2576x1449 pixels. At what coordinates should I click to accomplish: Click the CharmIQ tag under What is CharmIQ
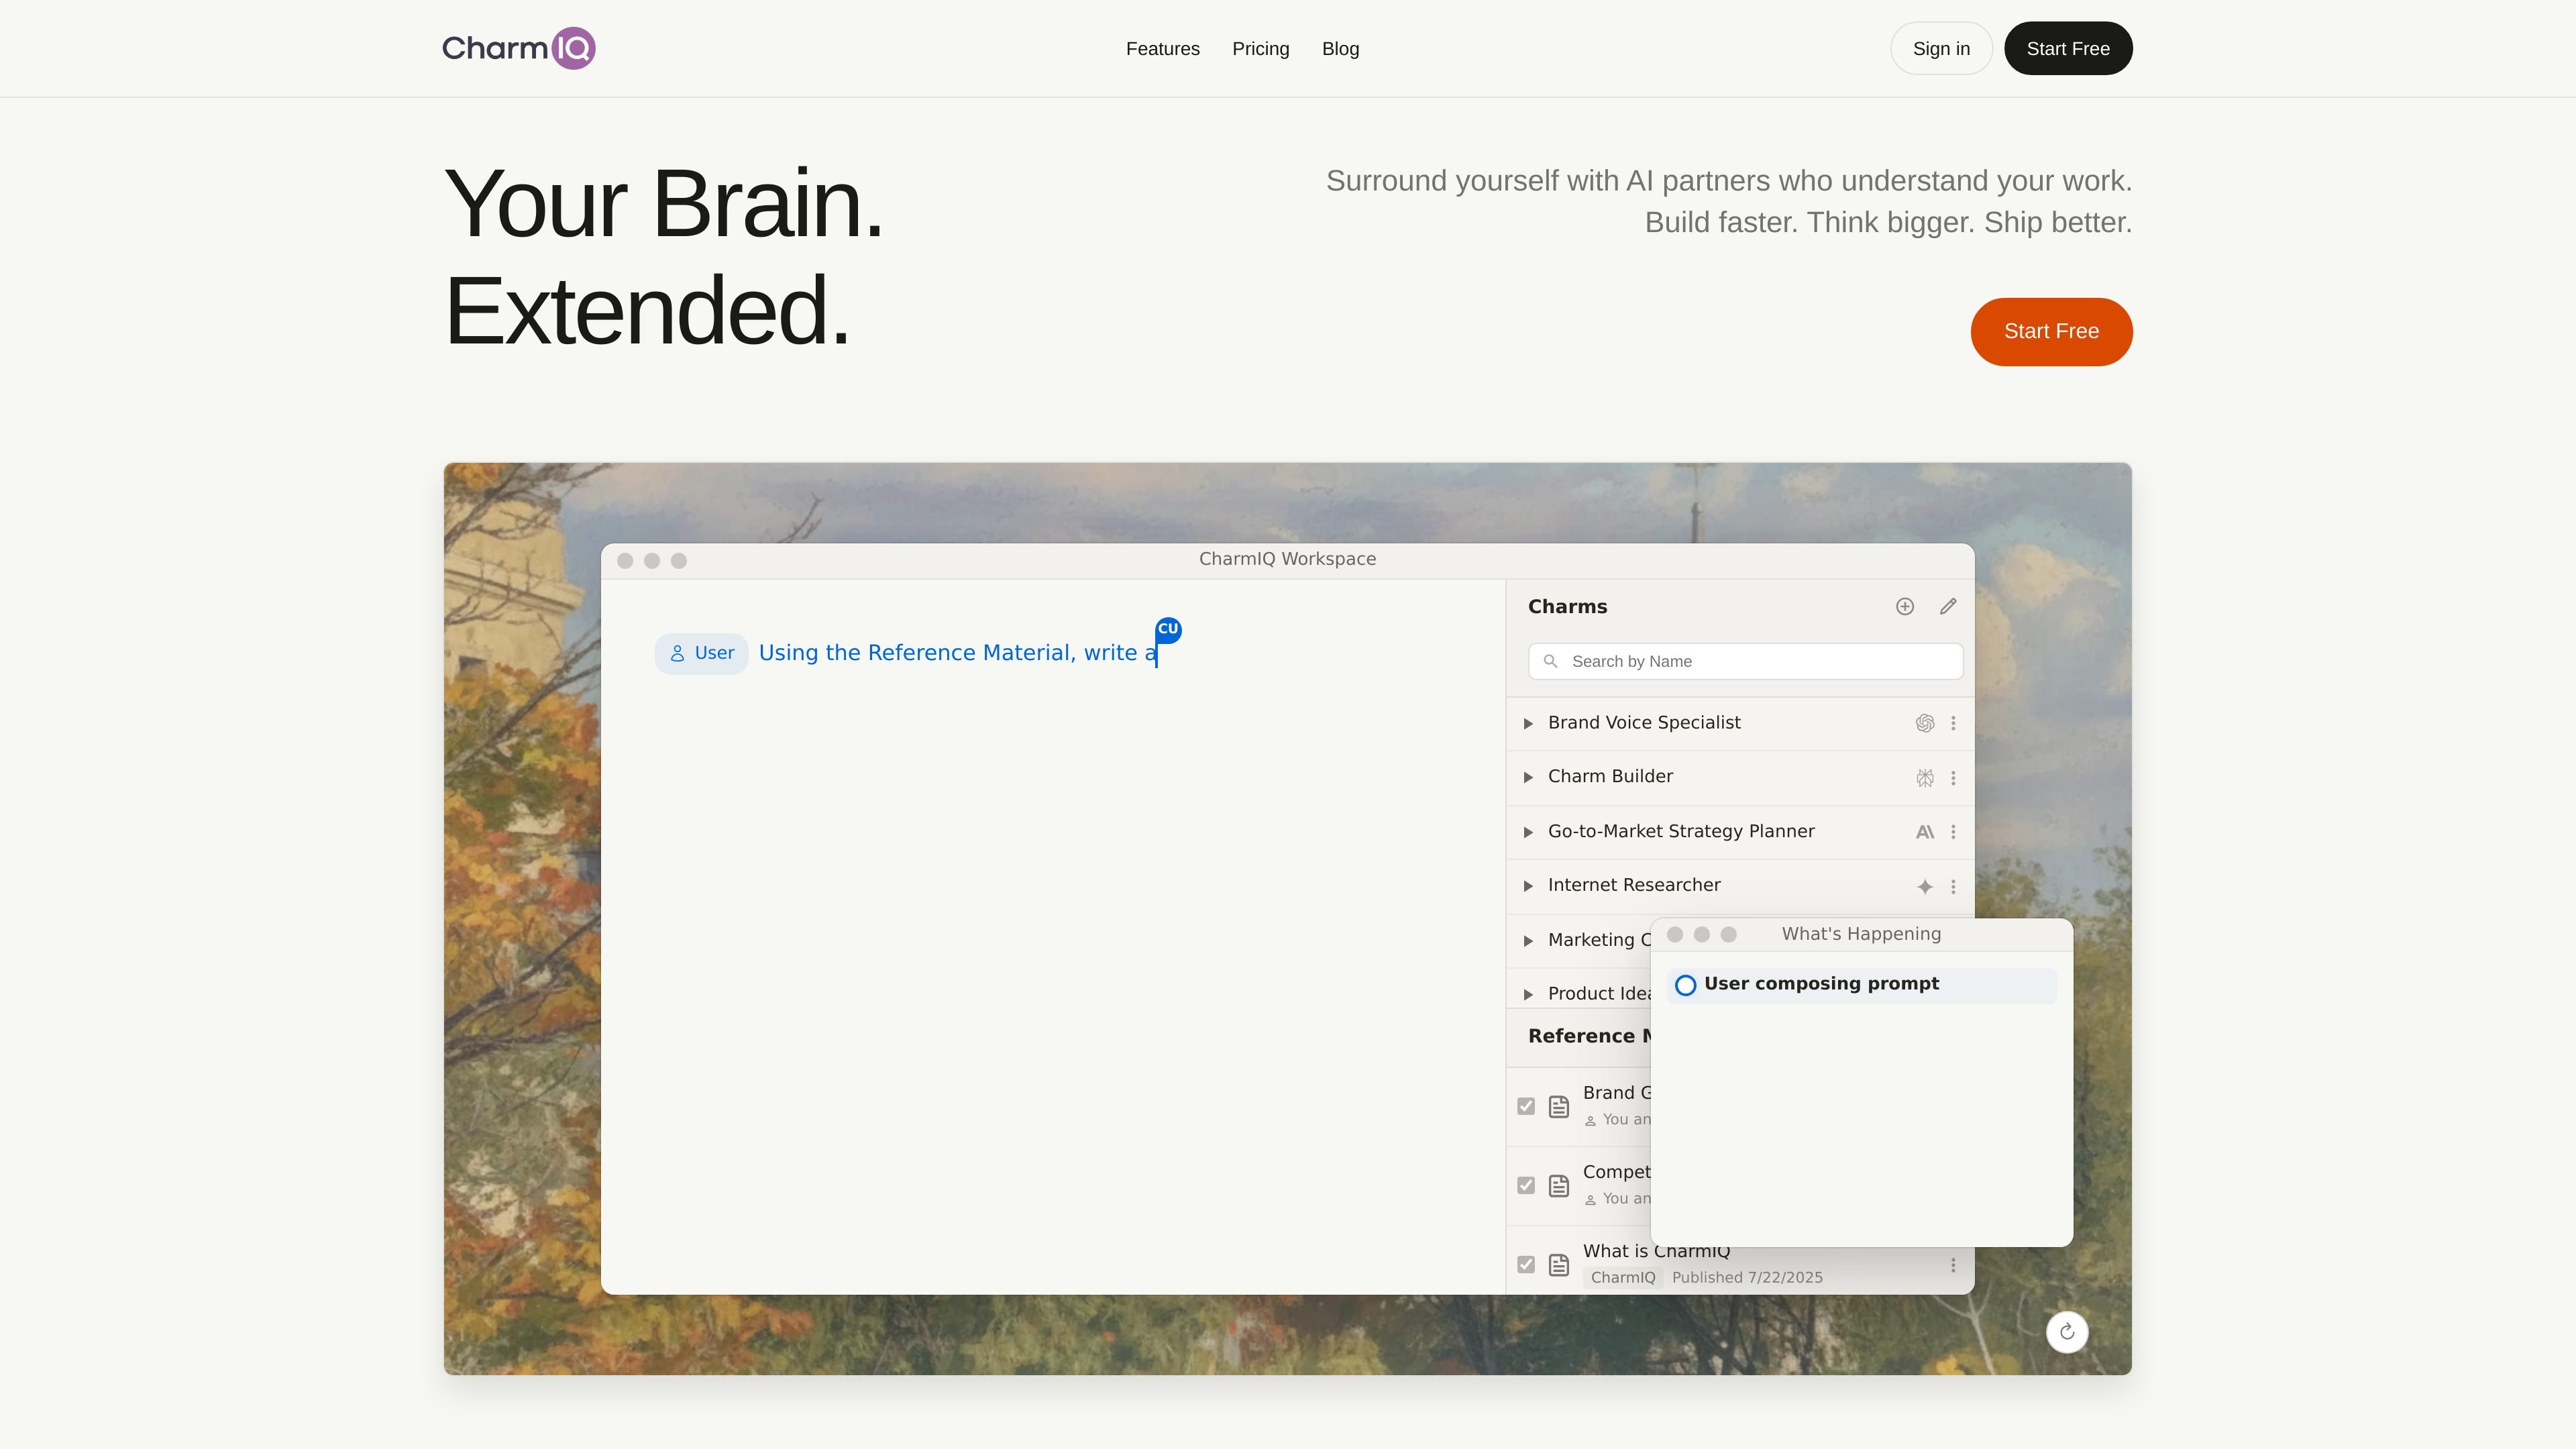[1622, 1278]
